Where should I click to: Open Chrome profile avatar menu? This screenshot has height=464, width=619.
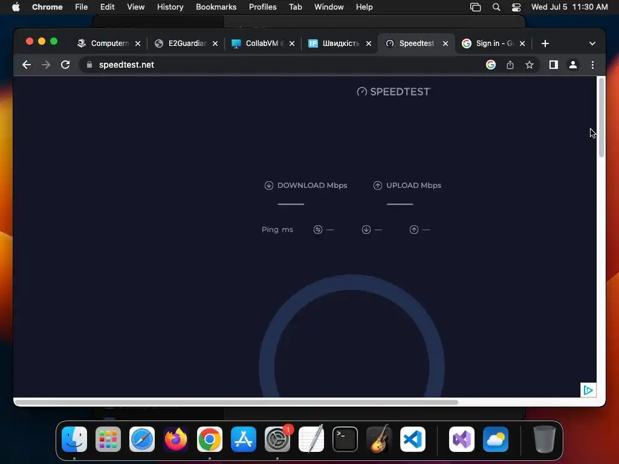[573, 65]
